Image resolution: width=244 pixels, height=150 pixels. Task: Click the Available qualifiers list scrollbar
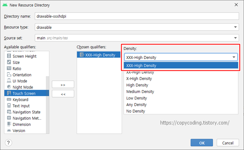click(47, 105)
